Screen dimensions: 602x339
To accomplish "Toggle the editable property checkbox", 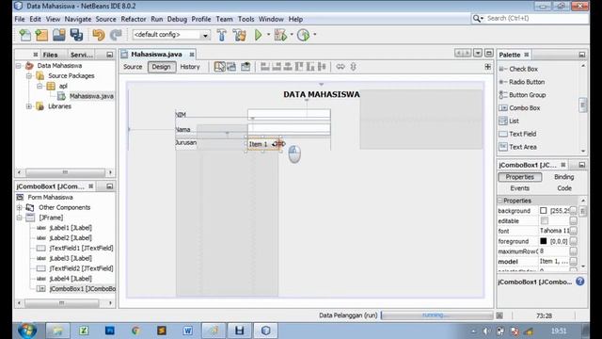I will pyautogui.click(x=544, y=220).
